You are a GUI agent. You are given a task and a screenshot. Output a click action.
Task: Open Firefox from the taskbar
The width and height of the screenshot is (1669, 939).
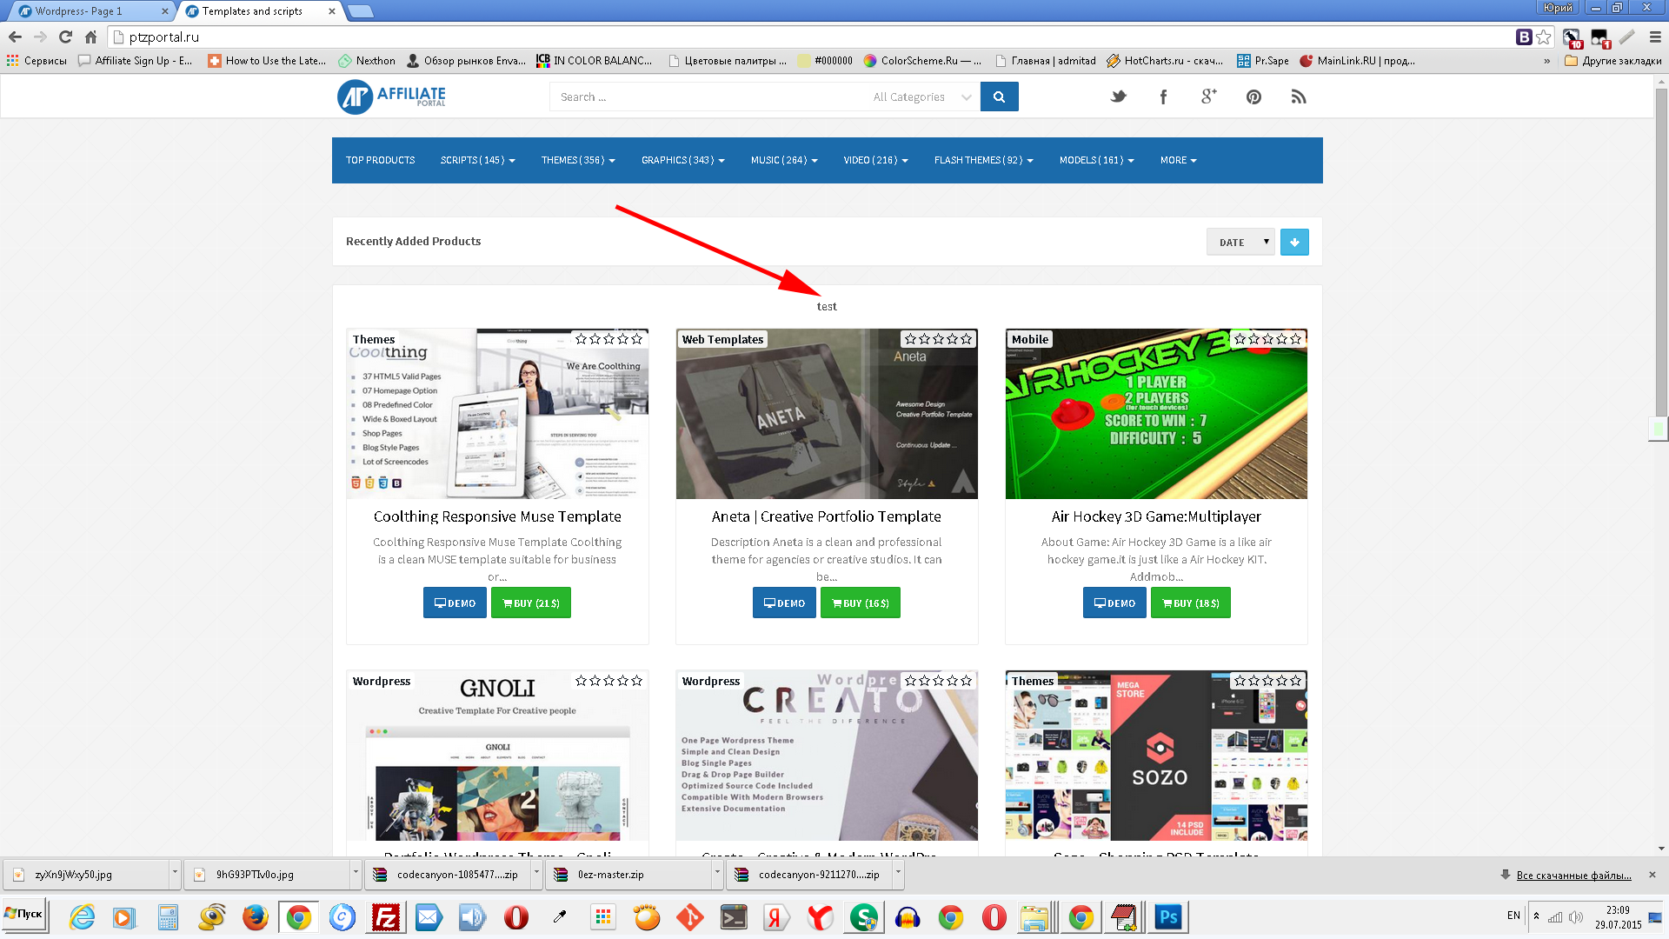pos(255,916)
